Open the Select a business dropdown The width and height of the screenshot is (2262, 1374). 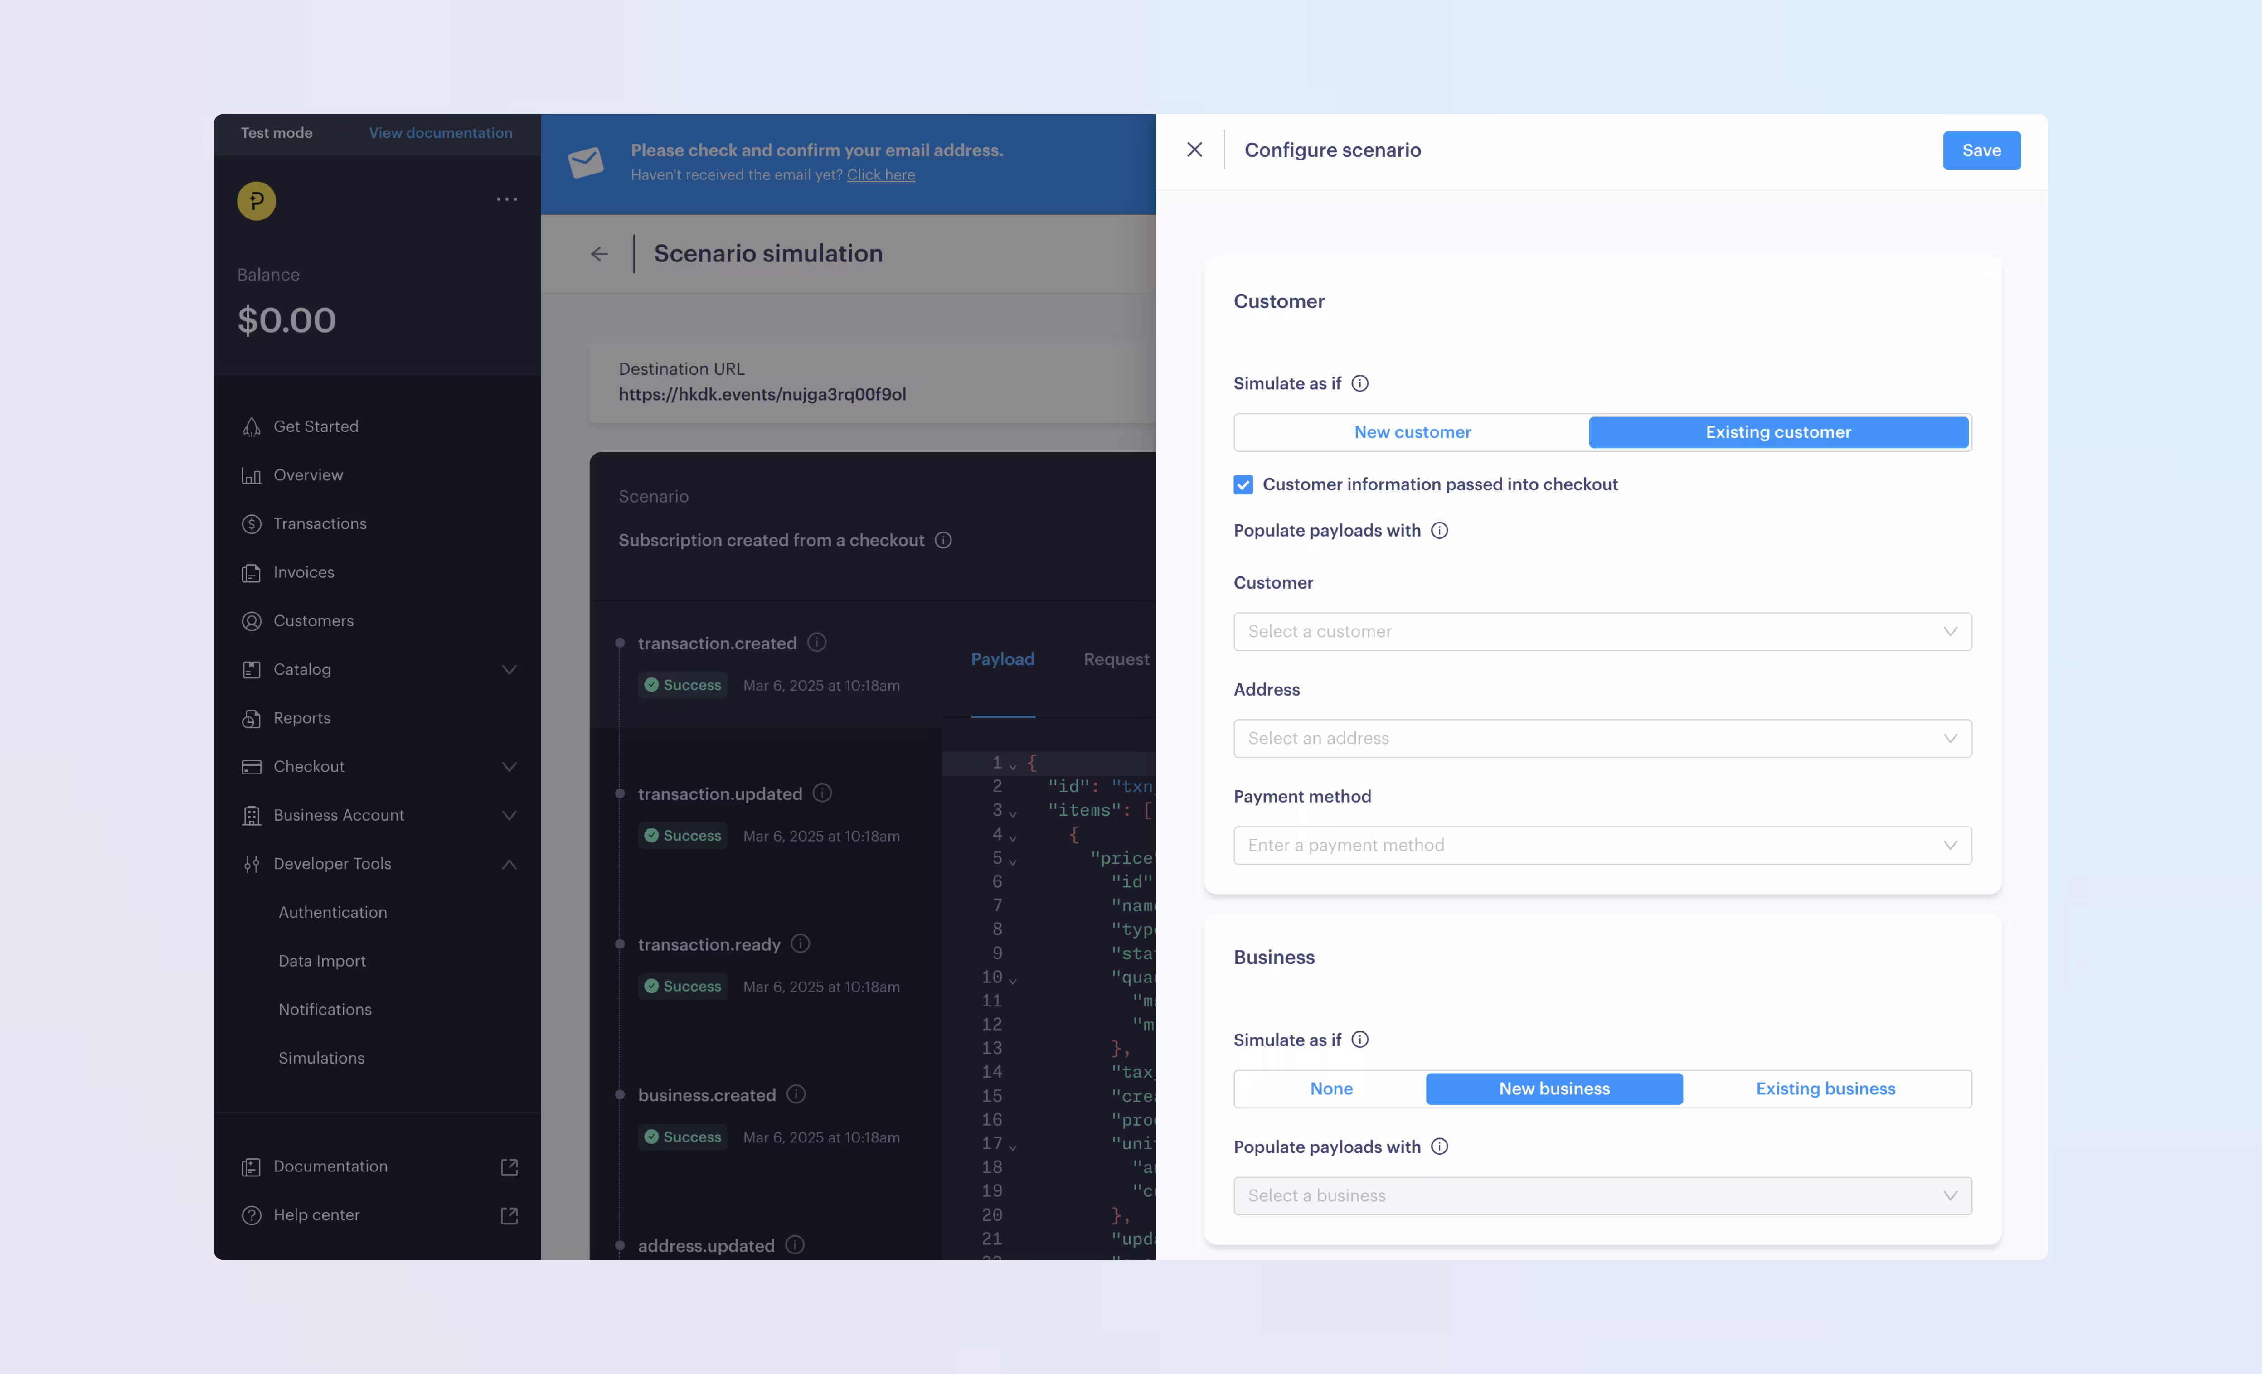[x=1602, y=1196]
